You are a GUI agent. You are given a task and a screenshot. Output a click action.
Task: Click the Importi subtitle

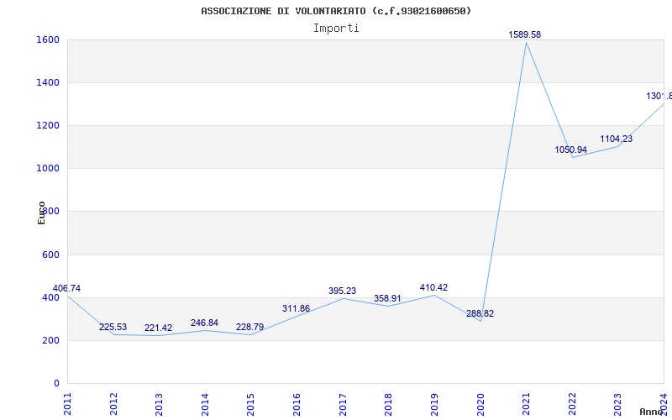[x=336, y=29]
